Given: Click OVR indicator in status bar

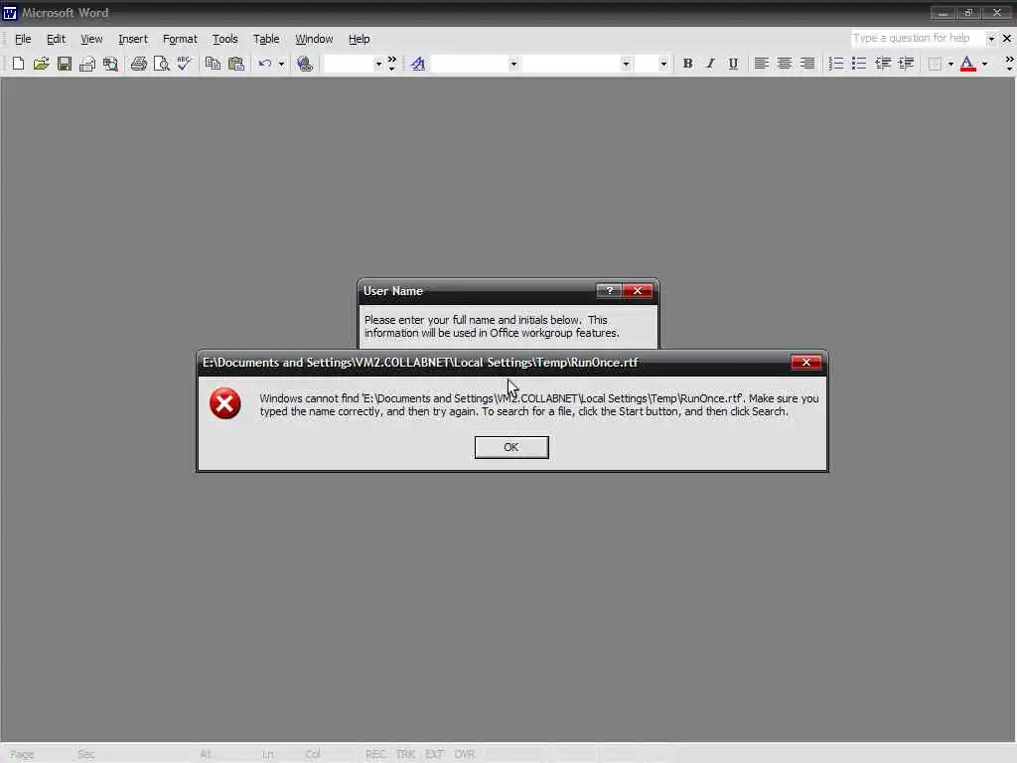Looking at the screenshot, I should [465, 754].
